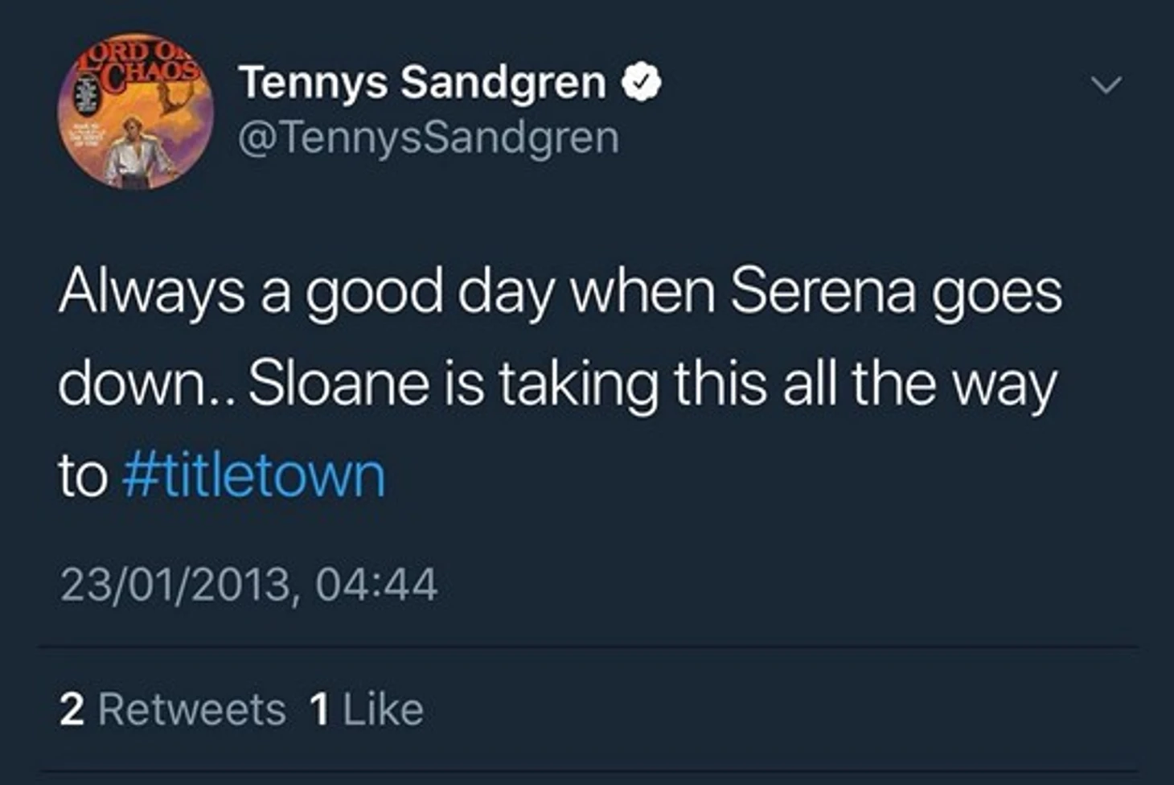Open the #titletown hashtag
Image resolution: width=1174 pixels, height=785 pixels.
tap(254, 475)
